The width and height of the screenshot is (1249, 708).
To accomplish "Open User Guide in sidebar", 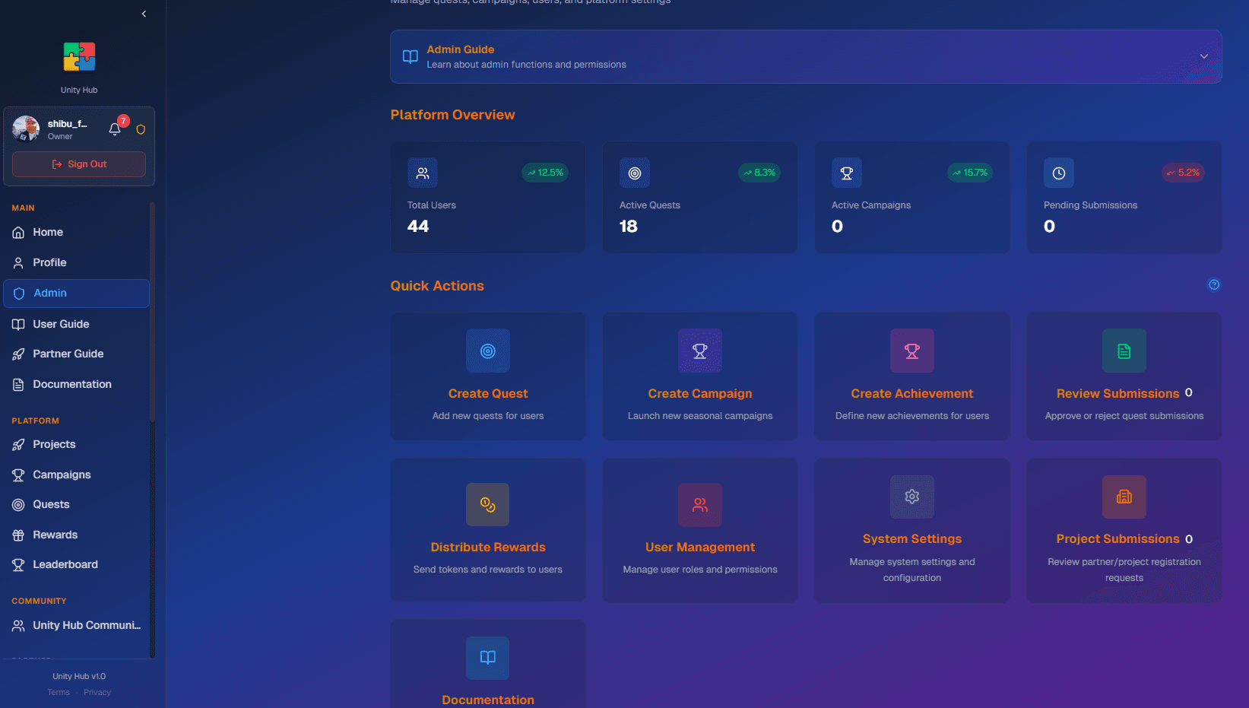I will 76,324.
